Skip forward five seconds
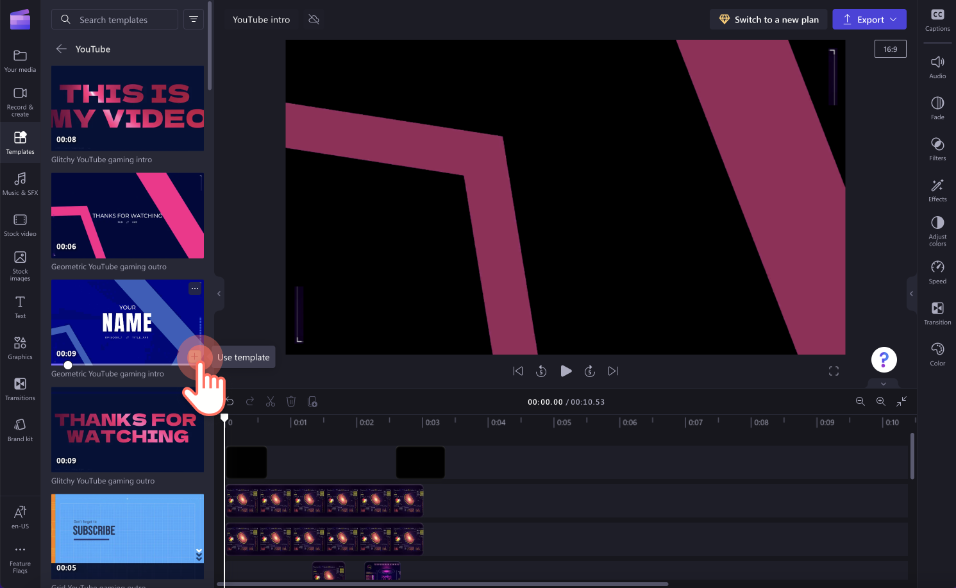Screen dimensions: 956x588 (590, 371)
